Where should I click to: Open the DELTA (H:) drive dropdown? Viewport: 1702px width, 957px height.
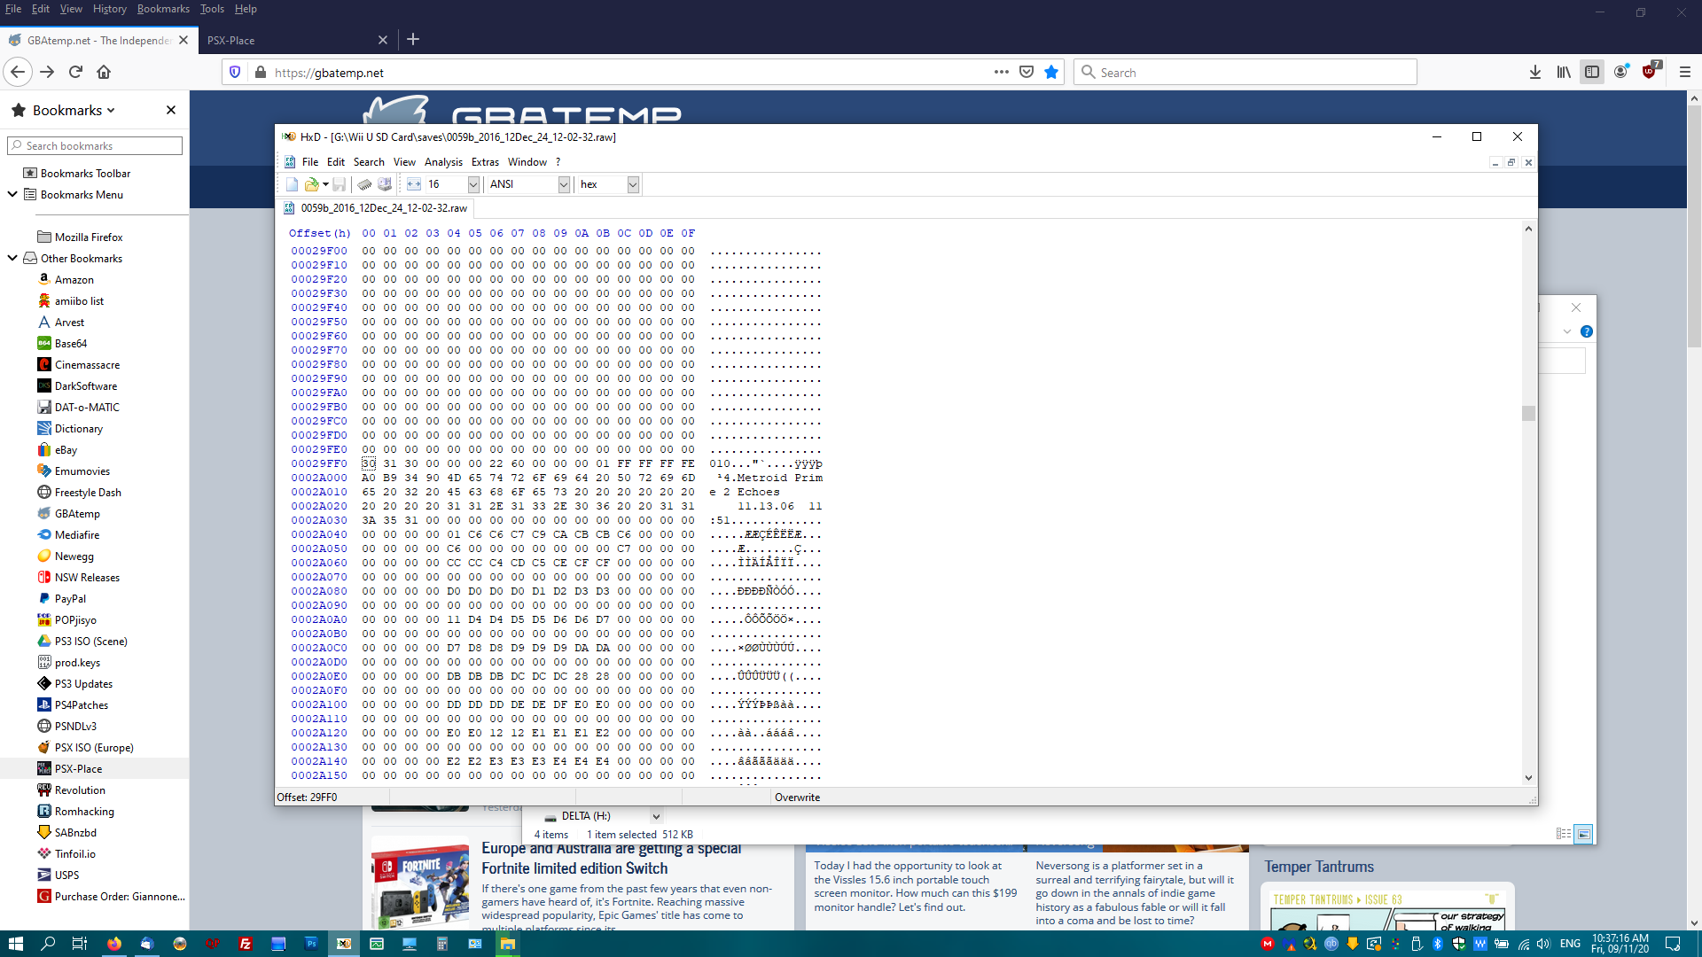[656, 816]
